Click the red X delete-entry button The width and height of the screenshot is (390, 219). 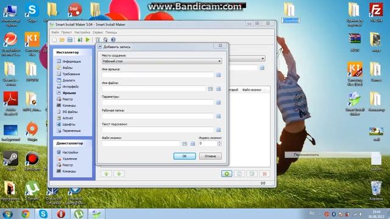pos(264,174)
